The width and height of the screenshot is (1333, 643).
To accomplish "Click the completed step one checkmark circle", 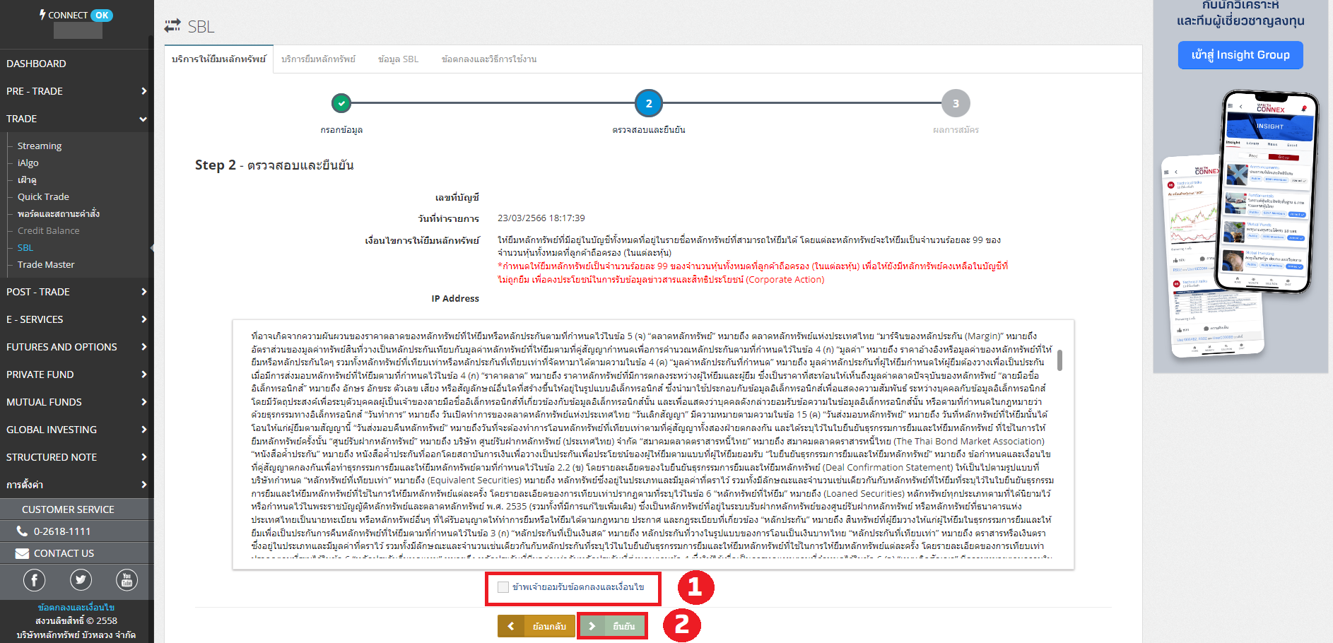I will click(341, 103).
